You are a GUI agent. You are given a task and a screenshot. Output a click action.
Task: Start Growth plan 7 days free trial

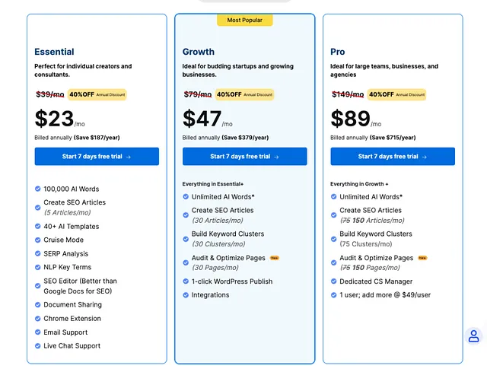tap(245, 157)
